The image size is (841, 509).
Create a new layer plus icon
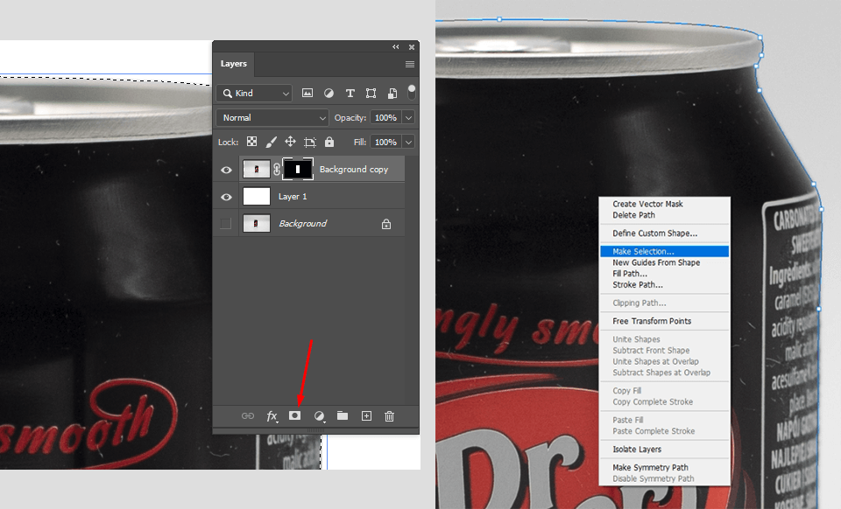[x=366, y=416]
